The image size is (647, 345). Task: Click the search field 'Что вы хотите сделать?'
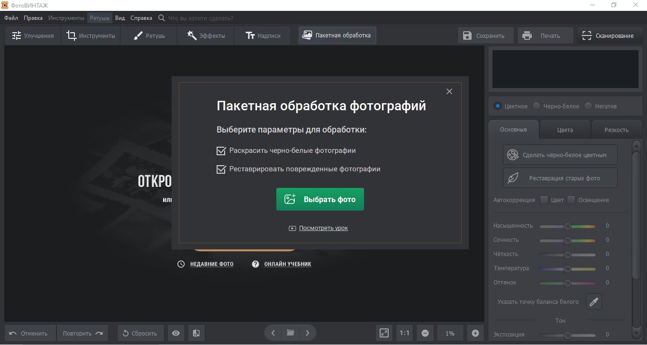click(x=200, y=18)
